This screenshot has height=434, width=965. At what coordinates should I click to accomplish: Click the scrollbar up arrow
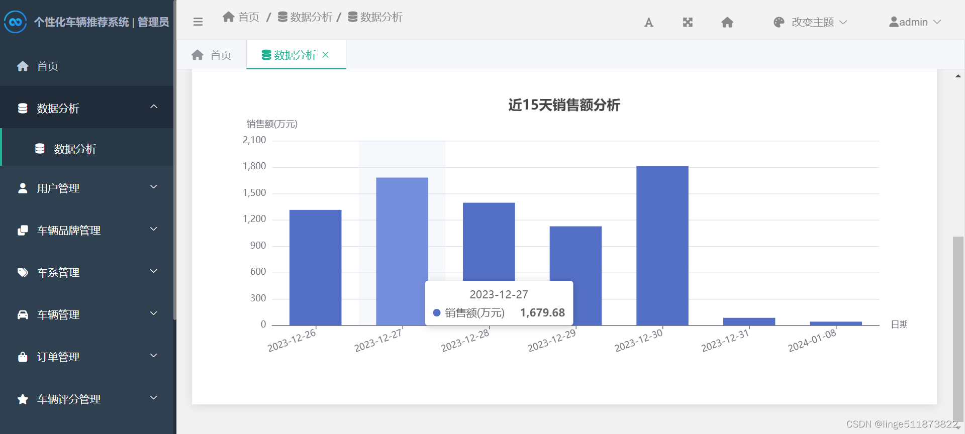[x=958, y=76]
